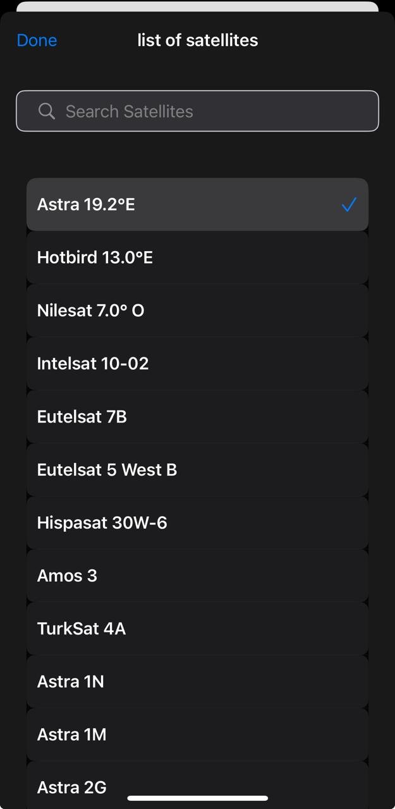Tap the search magnifying glass icon
The width and height of the screenshot is (395, 809).
click(x=46, y=111)
